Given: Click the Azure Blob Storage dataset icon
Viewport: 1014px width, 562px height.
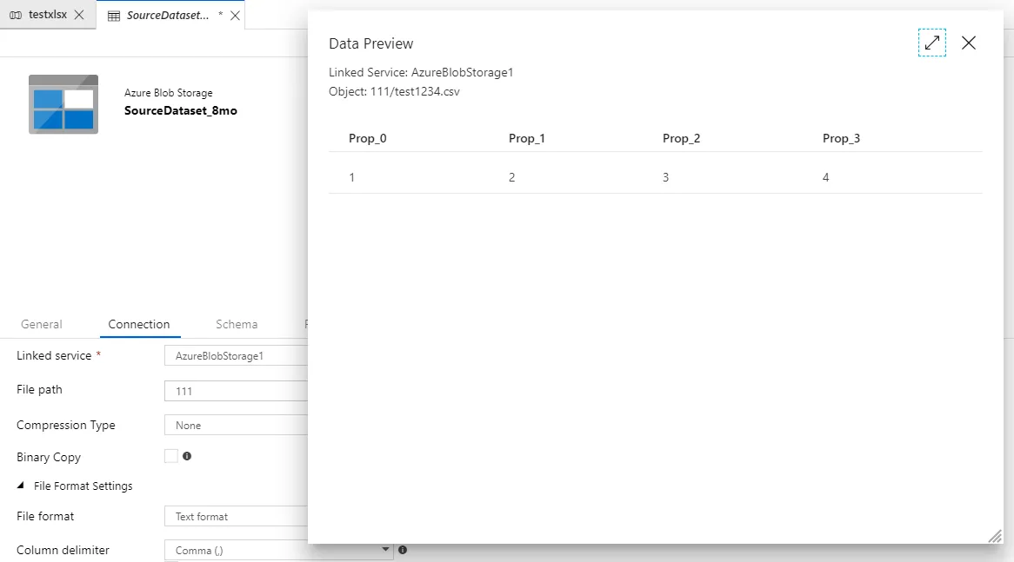Looking at the screenshot, I should pyautogui.click(x=63, y=104).
